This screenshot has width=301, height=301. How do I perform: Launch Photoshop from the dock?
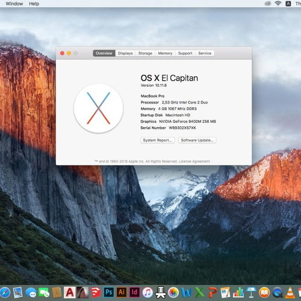coord(109,292)
